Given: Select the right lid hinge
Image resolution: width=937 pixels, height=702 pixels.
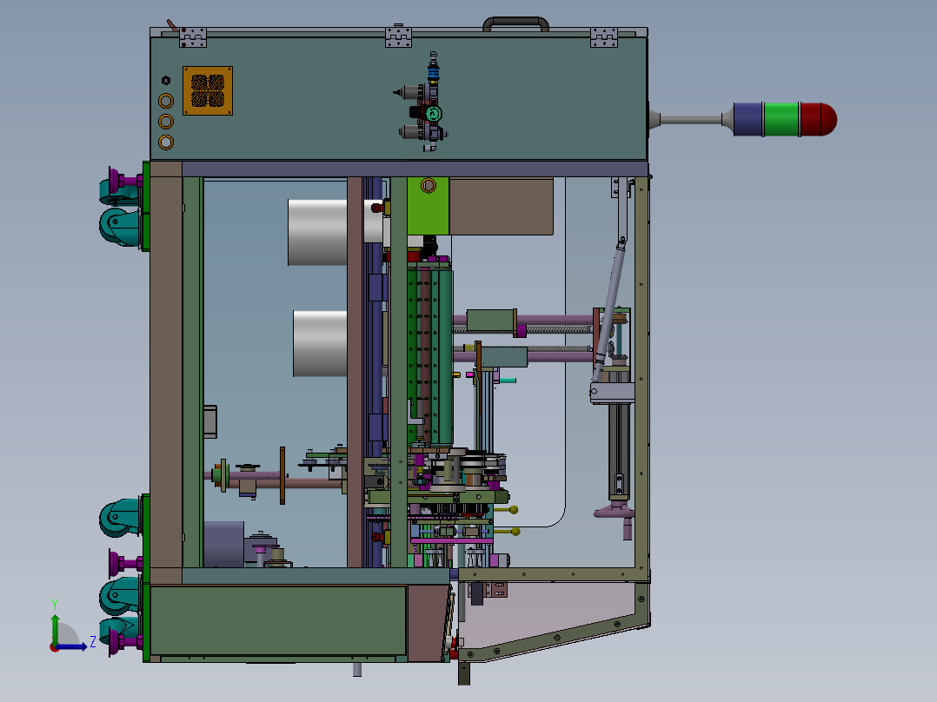Looking at the screenshot, I should (603, 37).
